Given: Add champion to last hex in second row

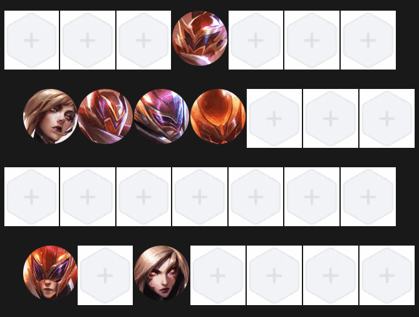Looking at the screenshot, I should [387, 118].
